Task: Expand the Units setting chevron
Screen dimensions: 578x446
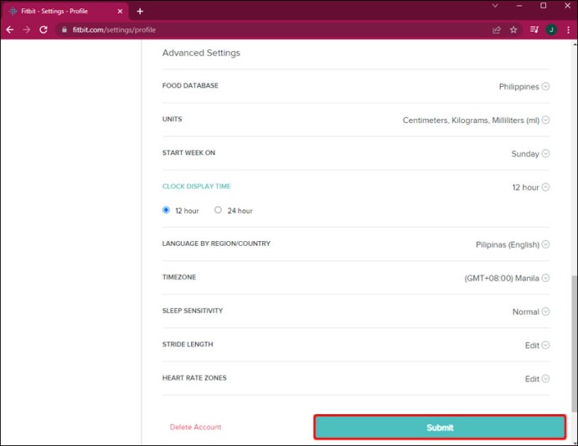Action: [x=545, y=120]
